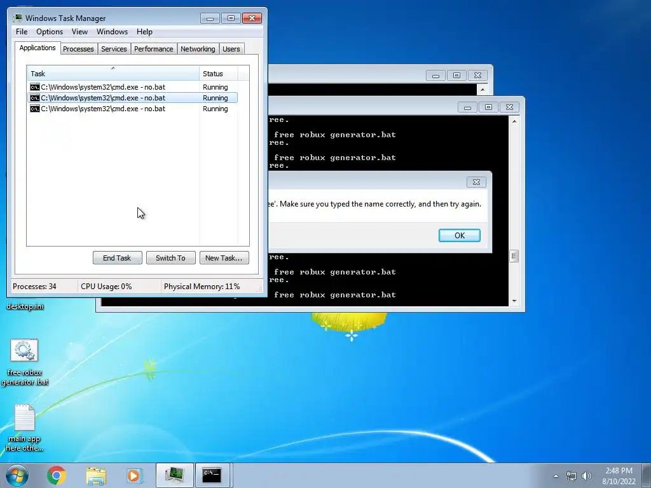Click the cmd icon of the first task row
Image resolution: width=651 pixels, height=488 pixels.
[x=35, y=87]
